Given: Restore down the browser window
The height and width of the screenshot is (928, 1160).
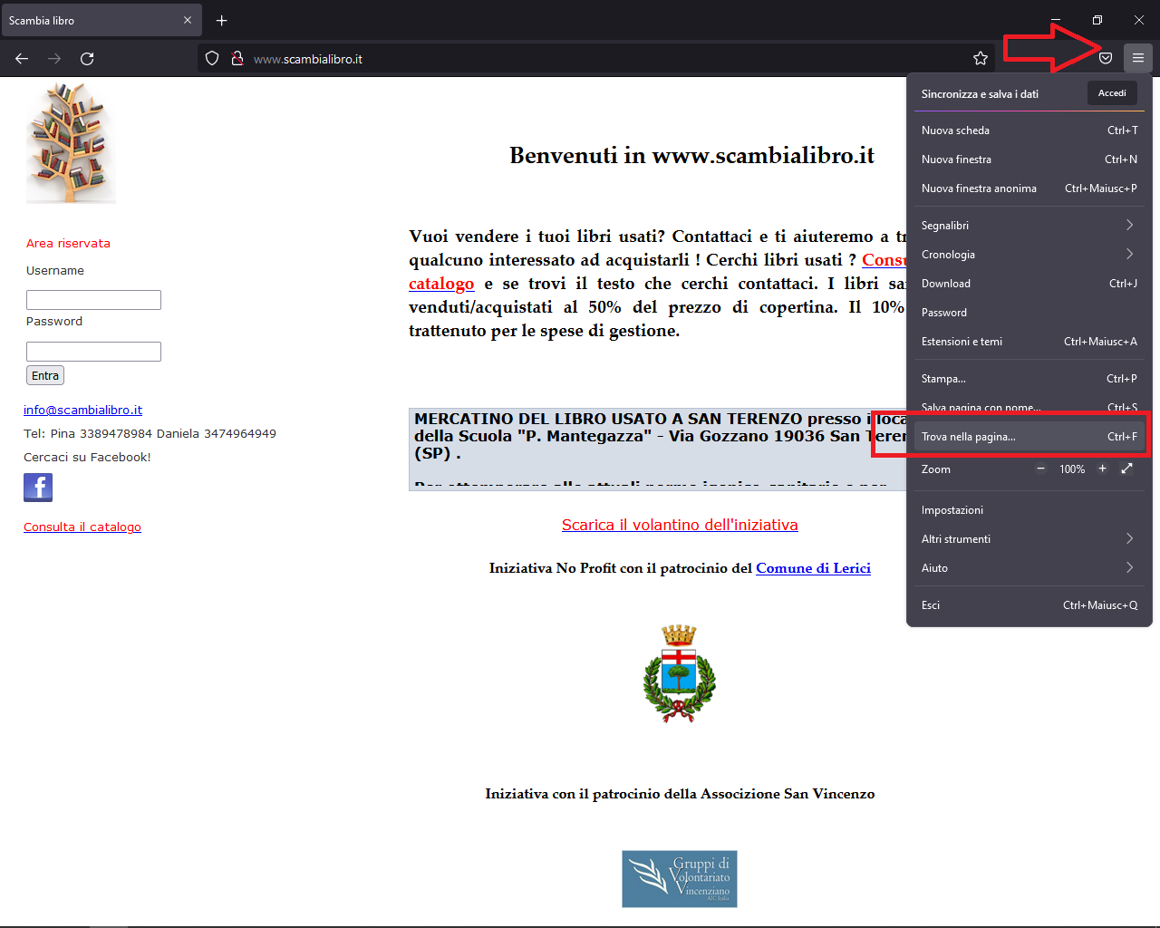Looking at the screenshot, I should tap(1097, 20).
